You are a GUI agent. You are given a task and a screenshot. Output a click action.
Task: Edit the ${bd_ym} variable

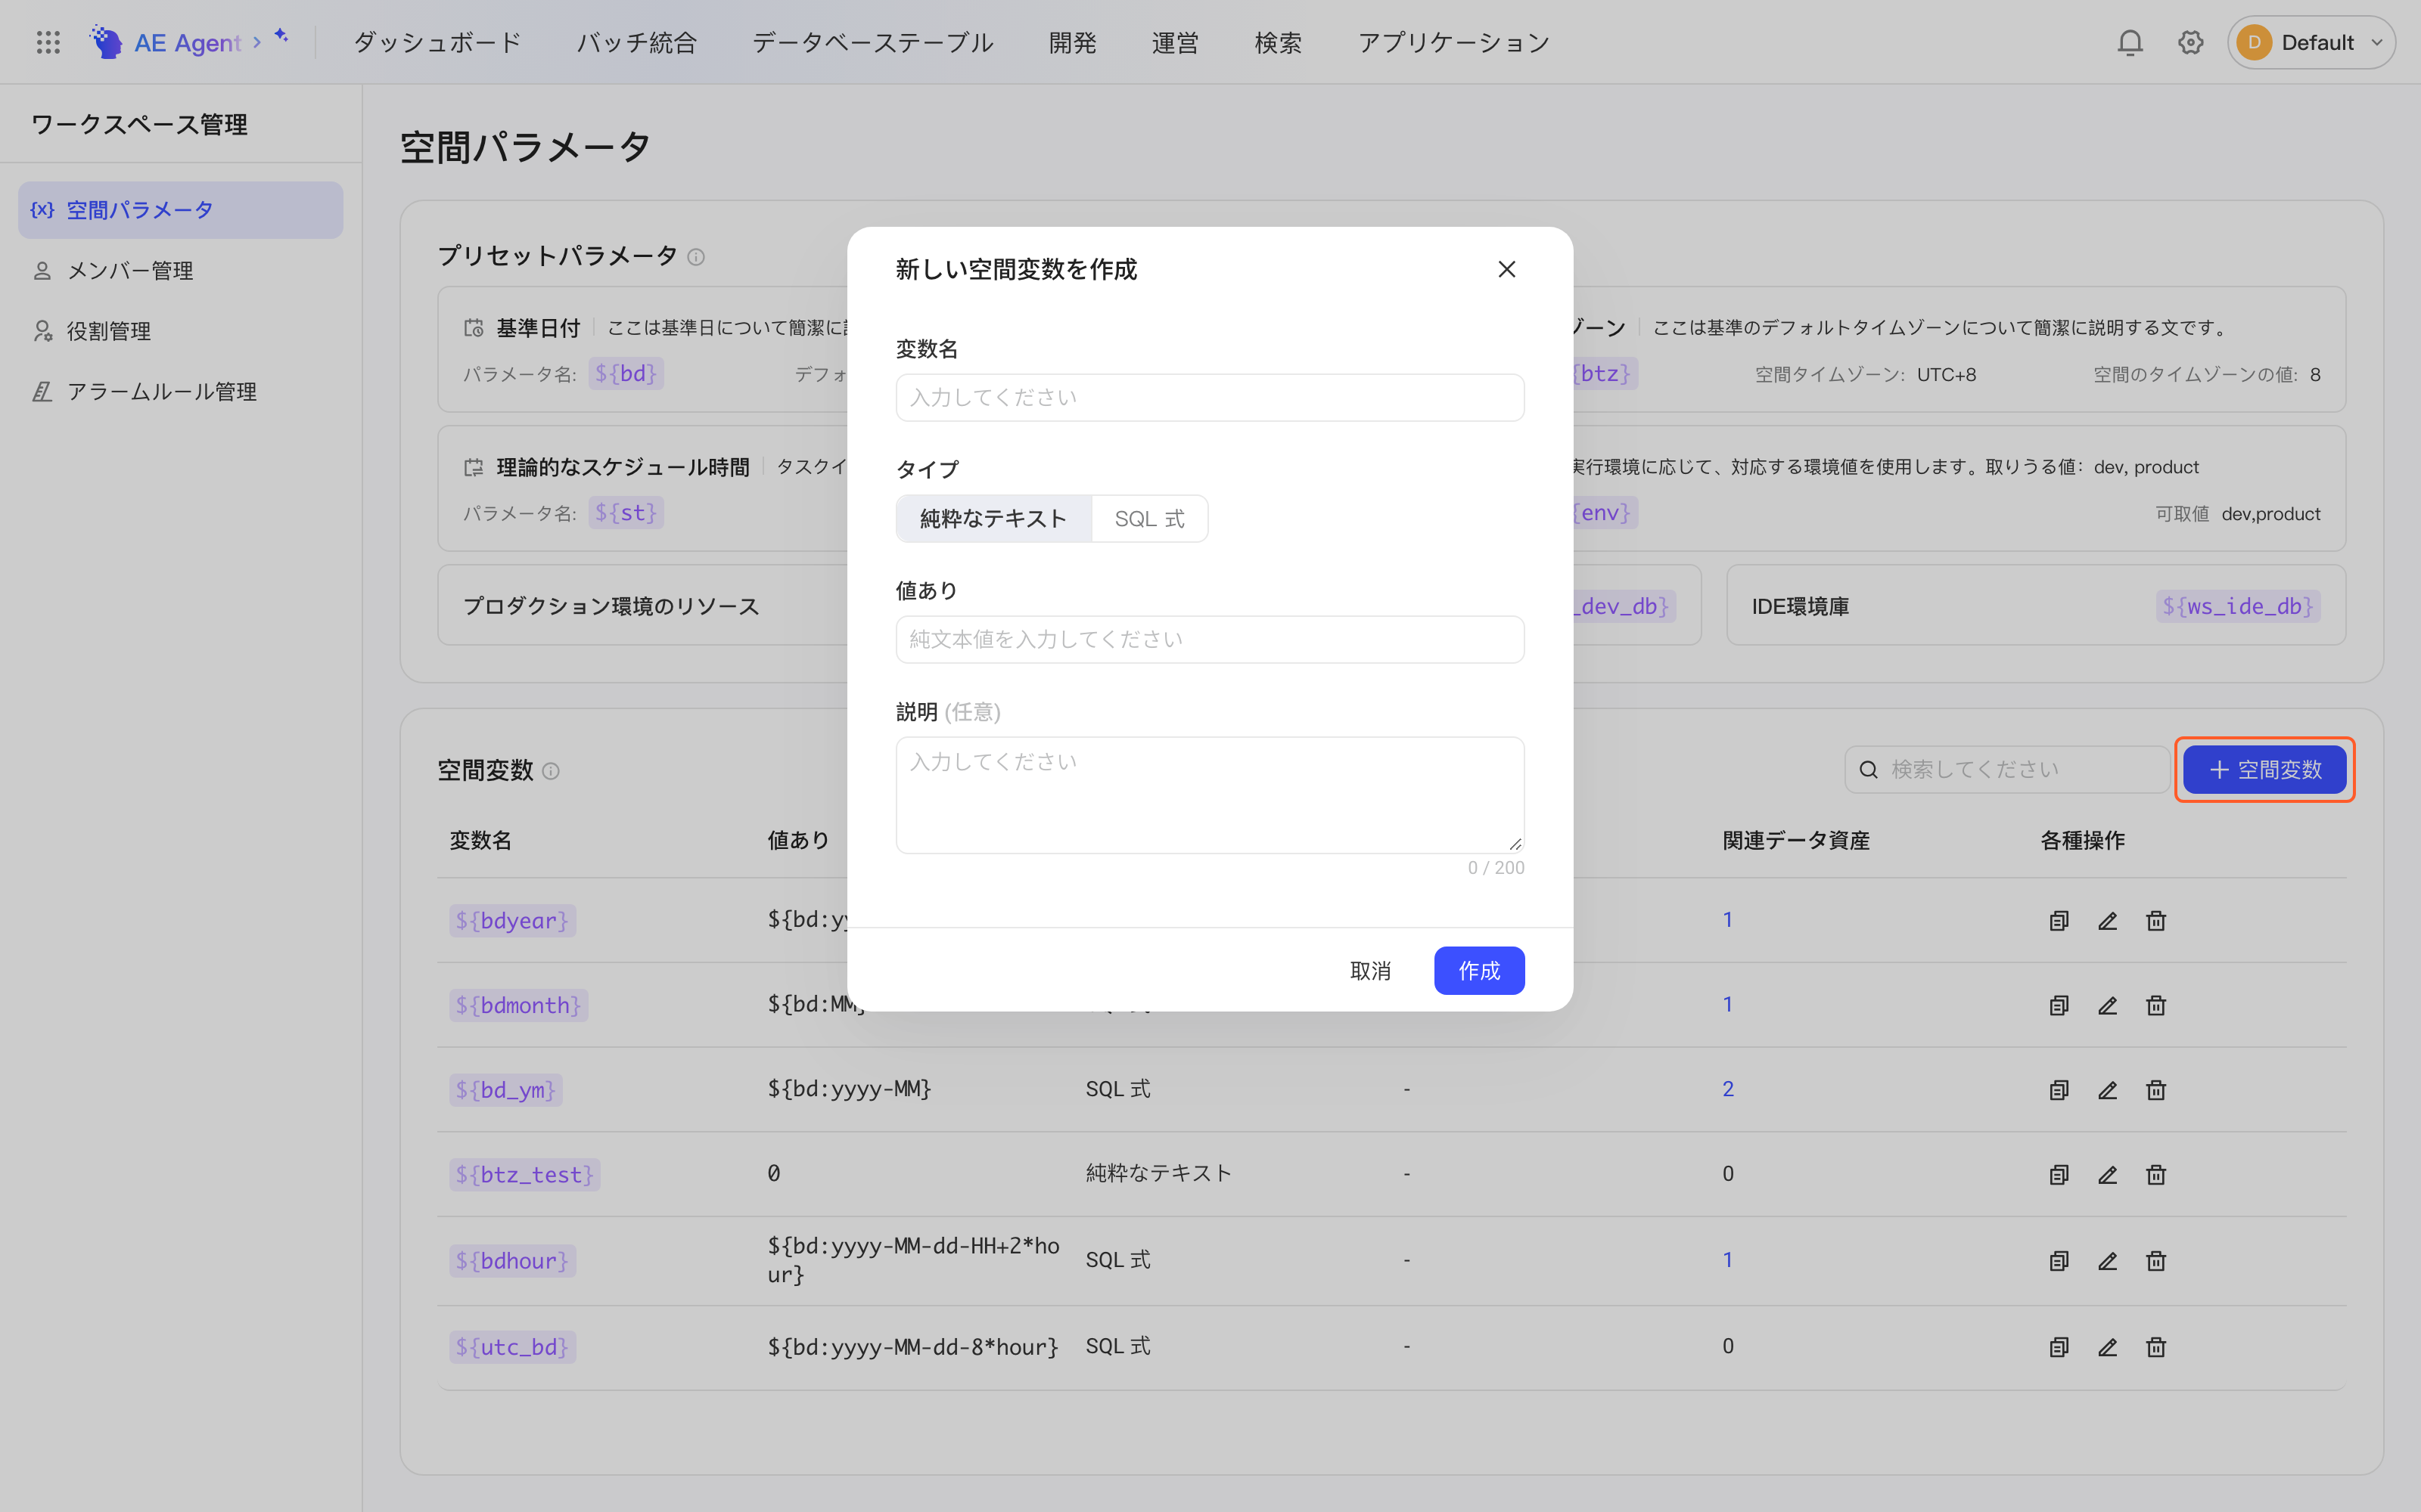(2107, 1090)
